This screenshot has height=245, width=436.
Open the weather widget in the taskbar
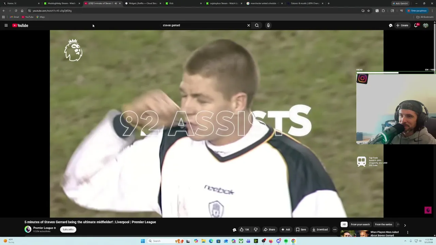pos(9,241)
